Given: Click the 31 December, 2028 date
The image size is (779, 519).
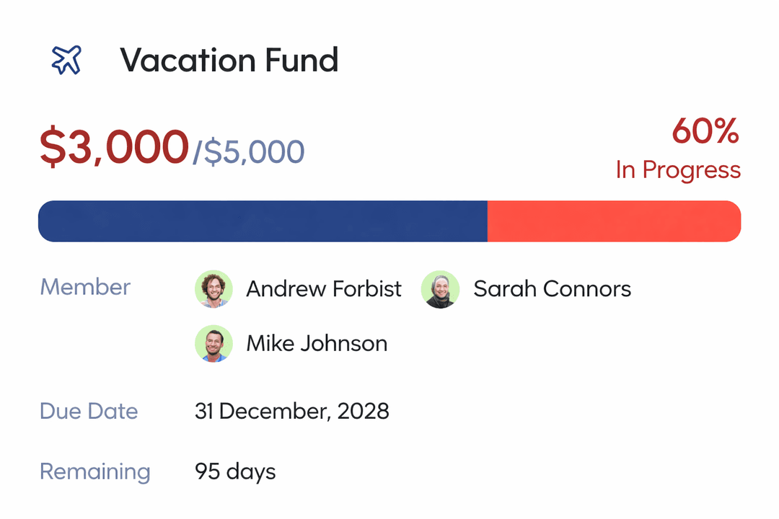Looking at the screenshot, I should point(291,411).
